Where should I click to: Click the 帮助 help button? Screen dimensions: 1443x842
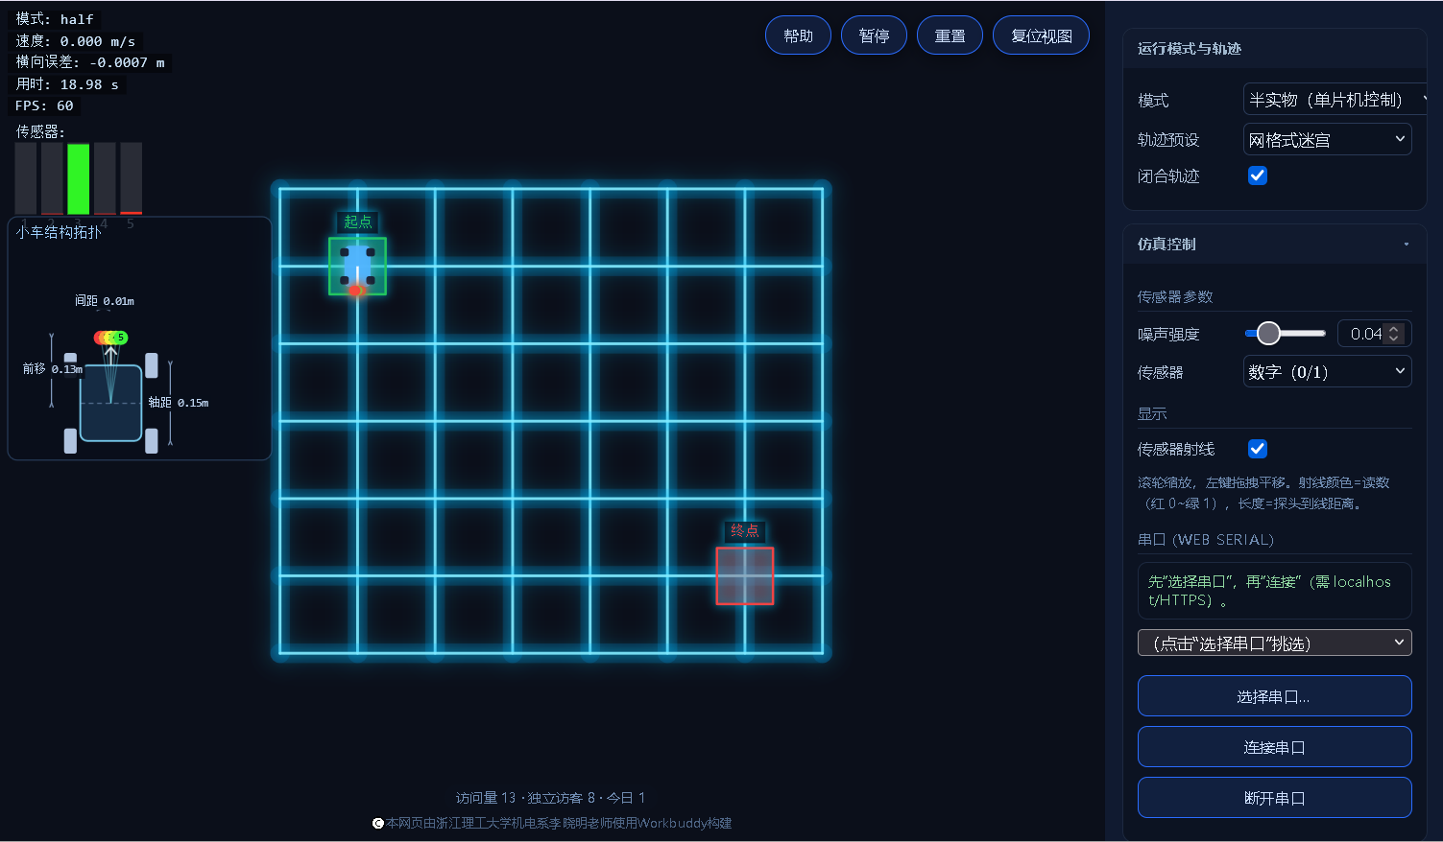pyautogui.click(x=798, y=35)
